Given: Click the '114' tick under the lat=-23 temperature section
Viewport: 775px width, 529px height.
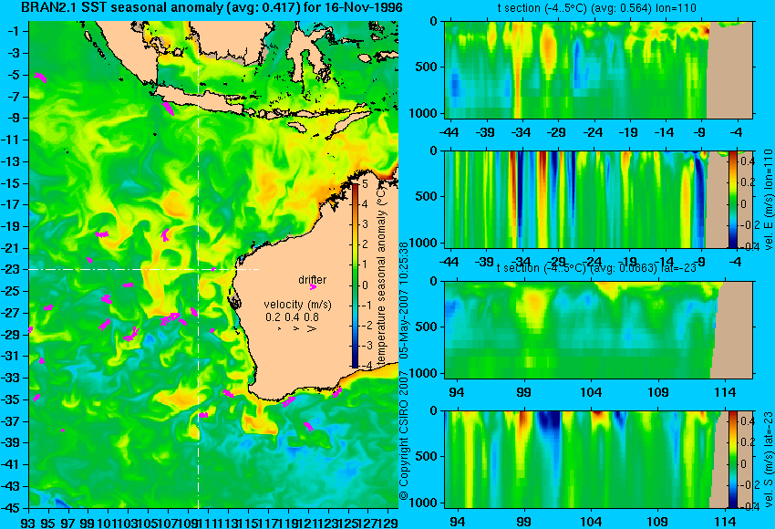Looking at the screenshot, I should (725, 392).
